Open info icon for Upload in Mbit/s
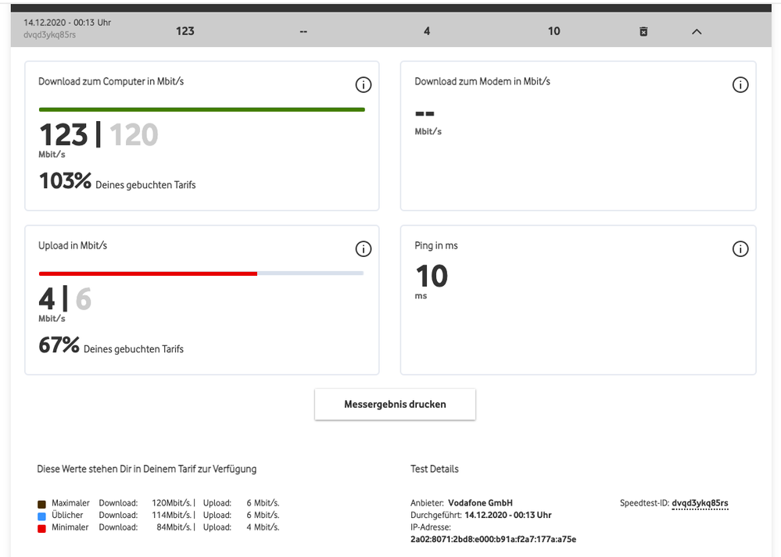 coord(363,248)
